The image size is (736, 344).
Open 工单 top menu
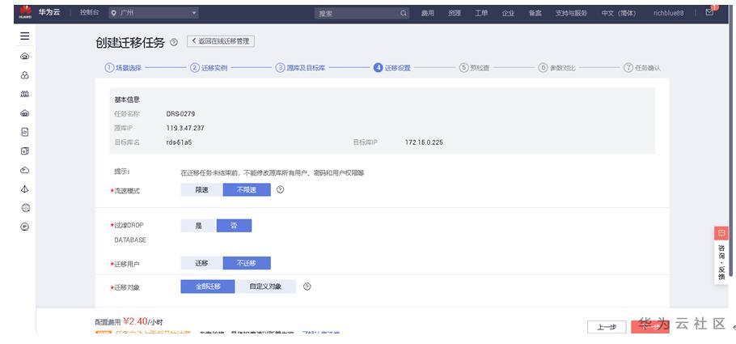(x=481, y=13)
